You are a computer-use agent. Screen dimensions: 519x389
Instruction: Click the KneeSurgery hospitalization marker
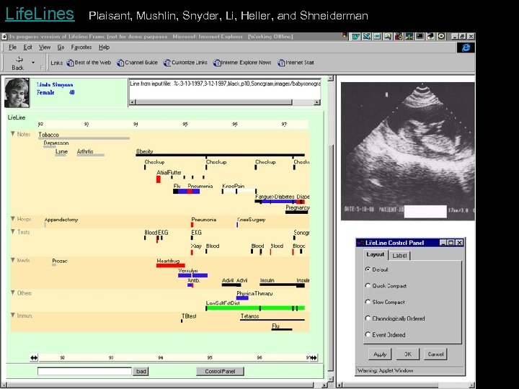(x=237, y=225)
